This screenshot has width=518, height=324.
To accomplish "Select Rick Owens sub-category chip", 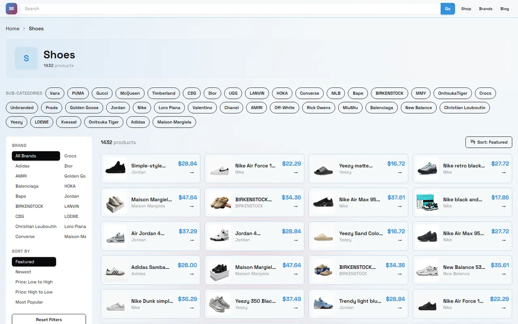I will (318, 108).
